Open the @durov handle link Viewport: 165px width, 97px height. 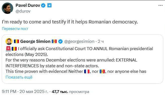[x=23, y=11]
